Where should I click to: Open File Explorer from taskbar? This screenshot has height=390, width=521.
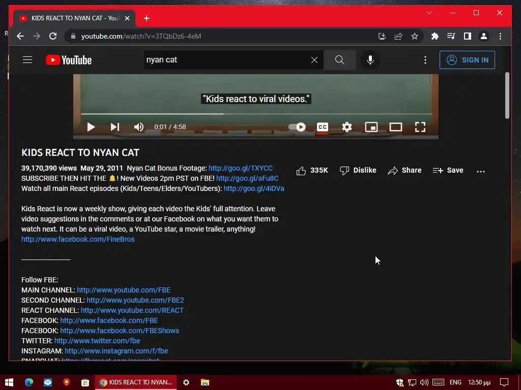click(205, 382)
